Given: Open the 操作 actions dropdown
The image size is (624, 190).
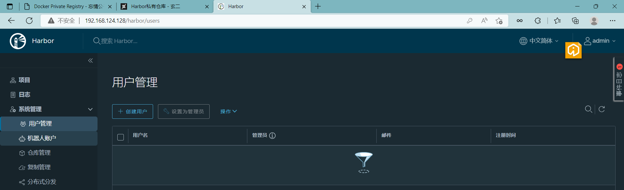Looking at the screenshot, I should (x=228, y=111).
